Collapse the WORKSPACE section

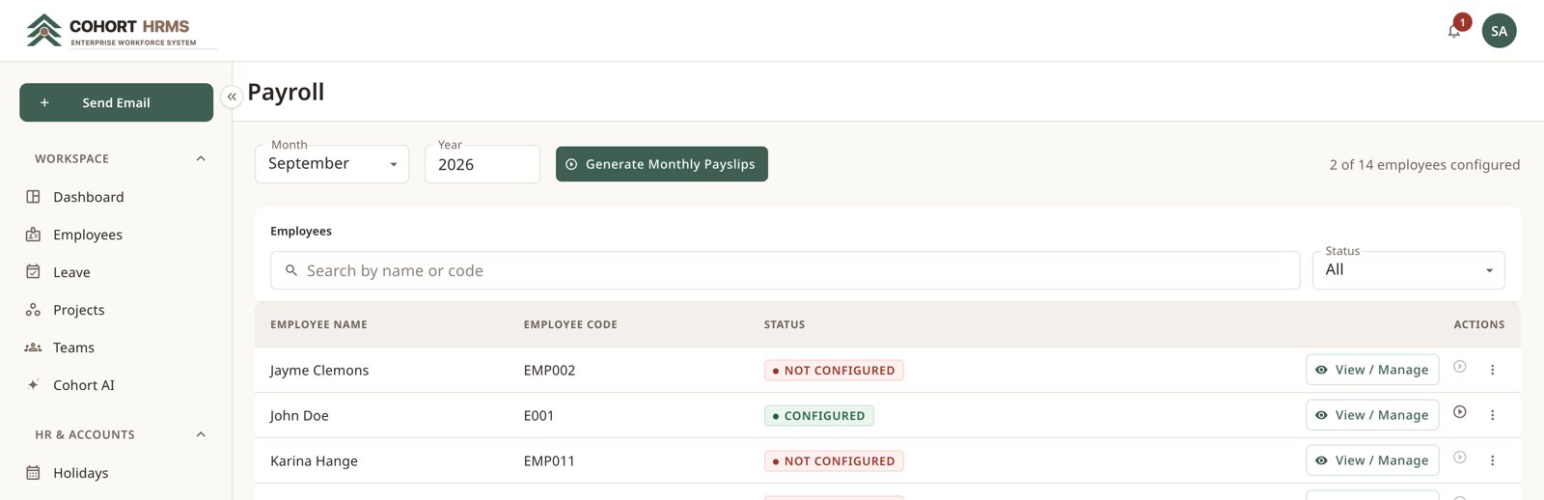[201, 158]
